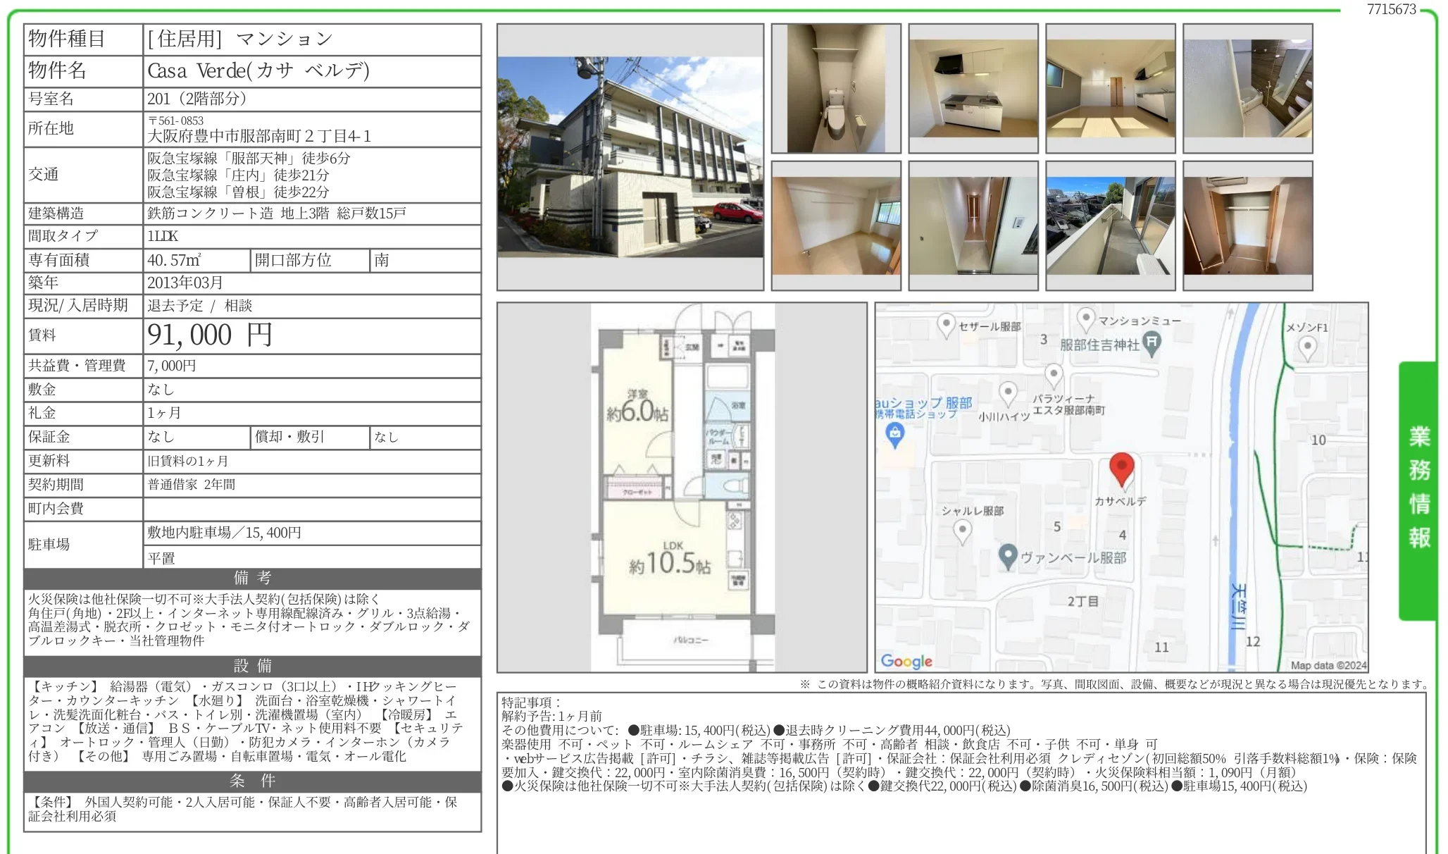
Task: Click the listing number 7715673
Action: (x=1391, y=9)
